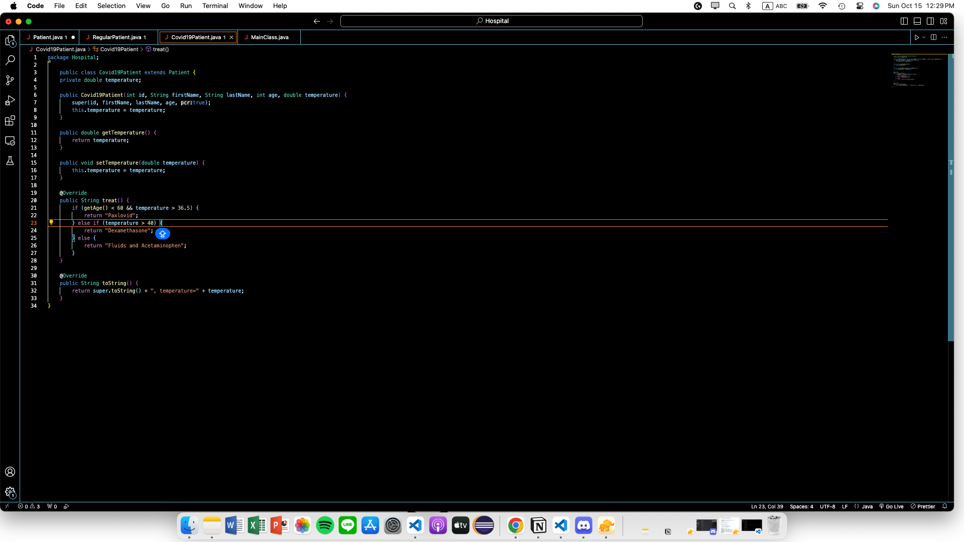Open Source Control view icon
Screen dimensions: 964x542
(x=10, y=80)
